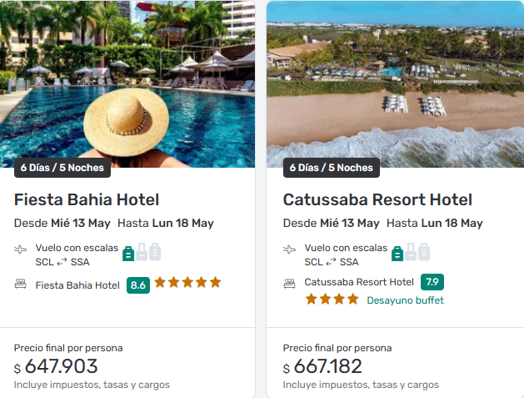Open the Fiesta Bahia Hotel title

point(87,200)
